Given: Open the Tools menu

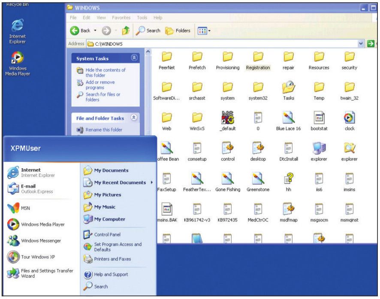Looking at the screenshot, I should [x=142, y=18].
